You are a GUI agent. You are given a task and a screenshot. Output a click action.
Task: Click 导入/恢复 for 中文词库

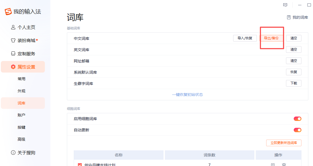point(245,38)
